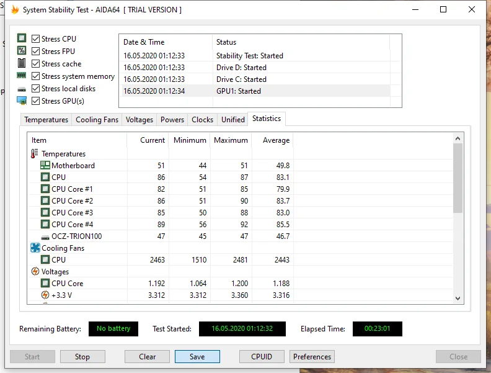This screenshot has height=373, width=491.
Task: Click the Item column header
Action: tap(77, 140)
